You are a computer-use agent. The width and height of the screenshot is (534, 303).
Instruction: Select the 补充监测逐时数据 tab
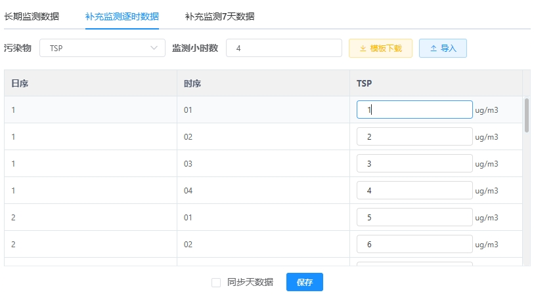pyautogui.click(x=122, y=16)
